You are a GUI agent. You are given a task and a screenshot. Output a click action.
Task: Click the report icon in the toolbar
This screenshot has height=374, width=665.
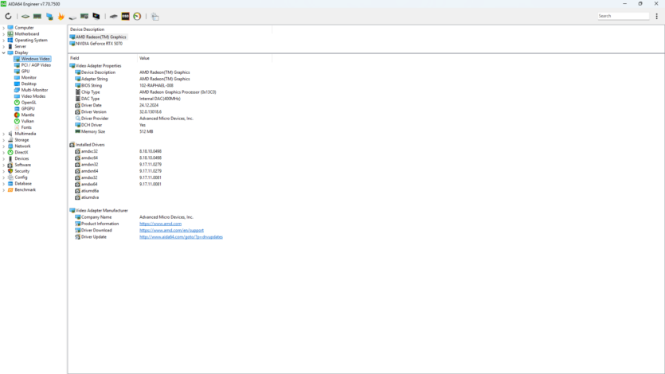155,16
